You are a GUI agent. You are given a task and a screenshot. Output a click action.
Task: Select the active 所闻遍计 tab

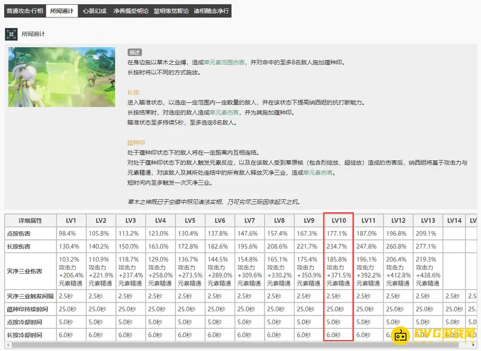[x=62, y=11]
